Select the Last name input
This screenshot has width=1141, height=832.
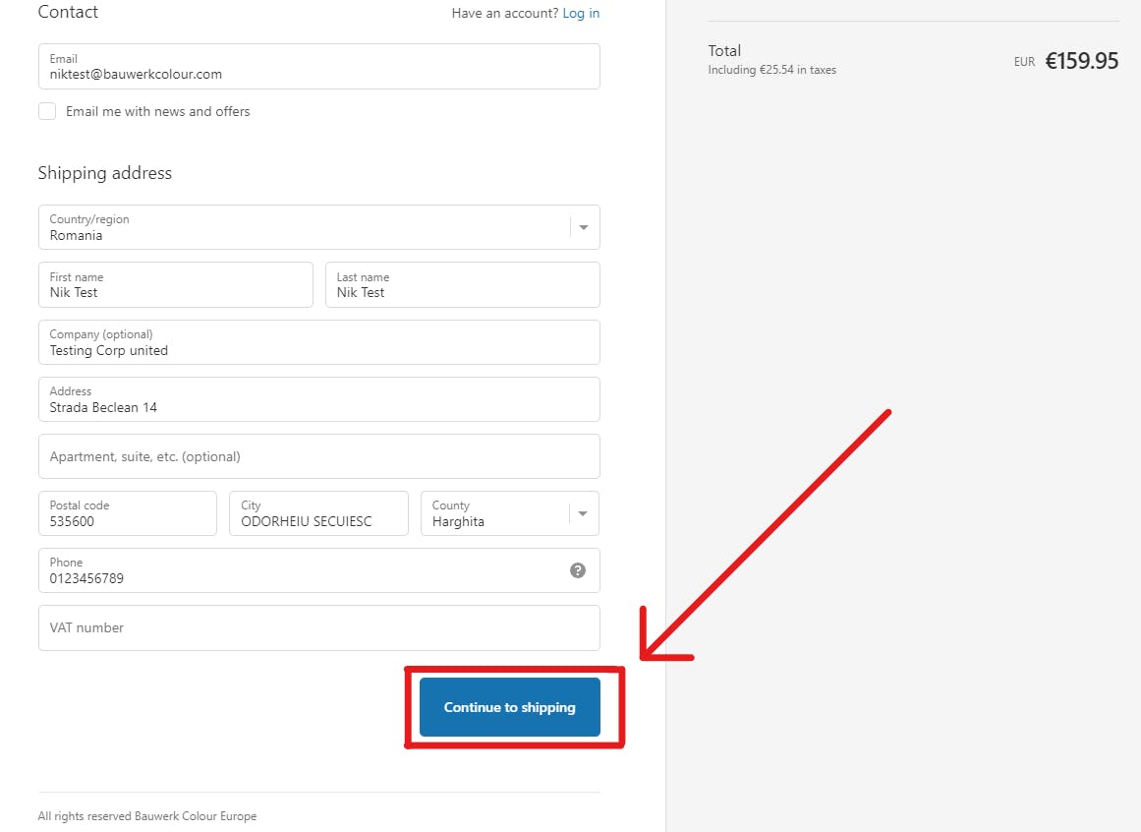point(462,285)
